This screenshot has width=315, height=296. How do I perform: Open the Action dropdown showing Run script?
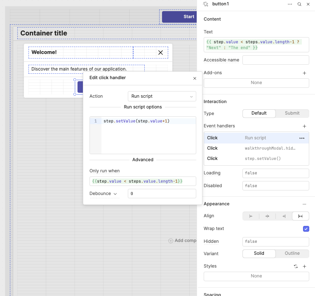162,96
